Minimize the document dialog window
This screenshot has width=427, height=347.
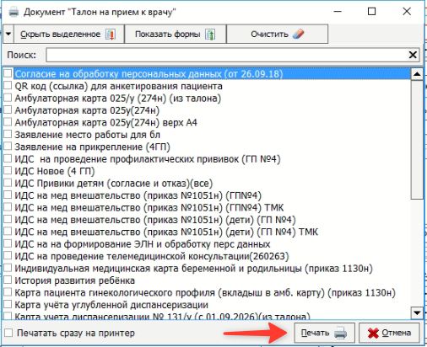pyautogui.click(x=338, y=12)
